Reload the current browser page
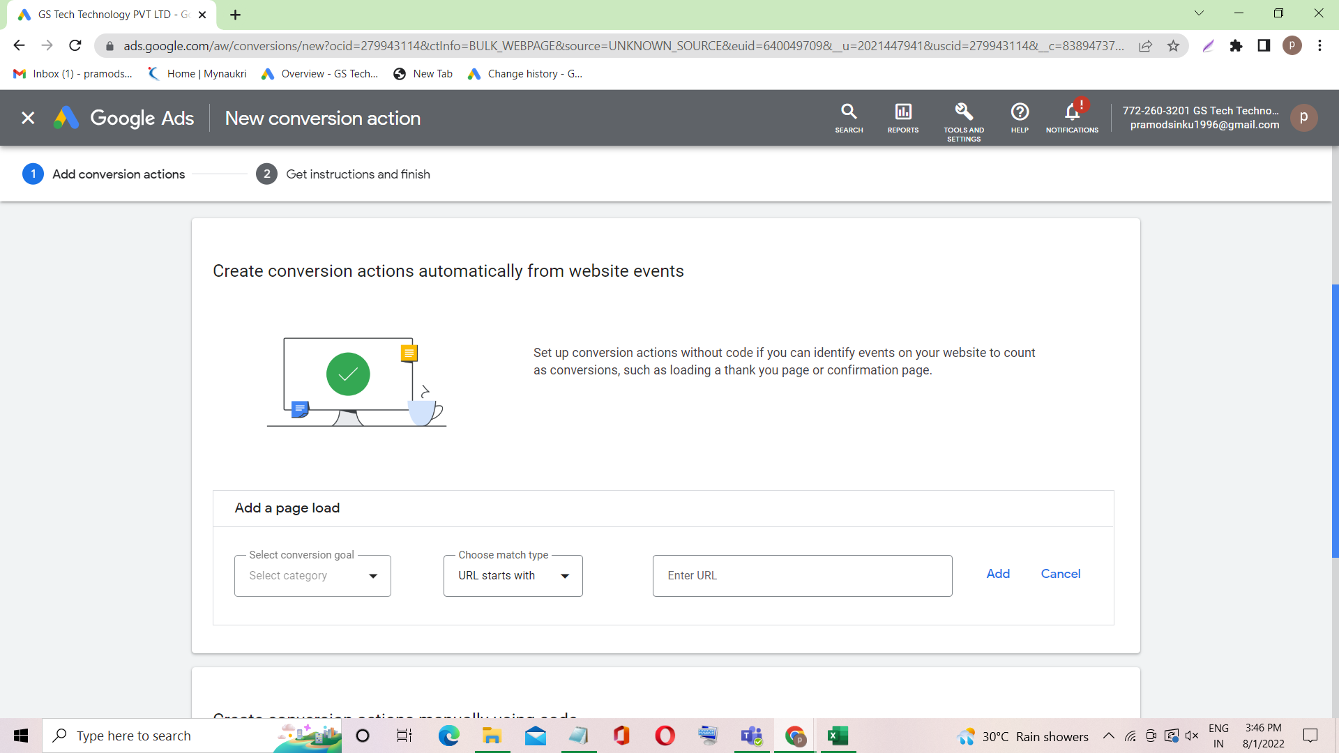This screenshot has height=753, width=1339. coord(75,46)
